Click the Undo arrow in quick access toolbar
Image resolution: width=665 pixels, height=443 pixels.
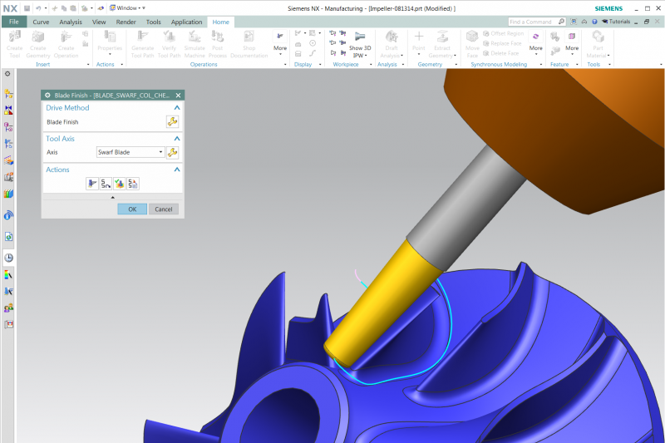tap(38, 8)
